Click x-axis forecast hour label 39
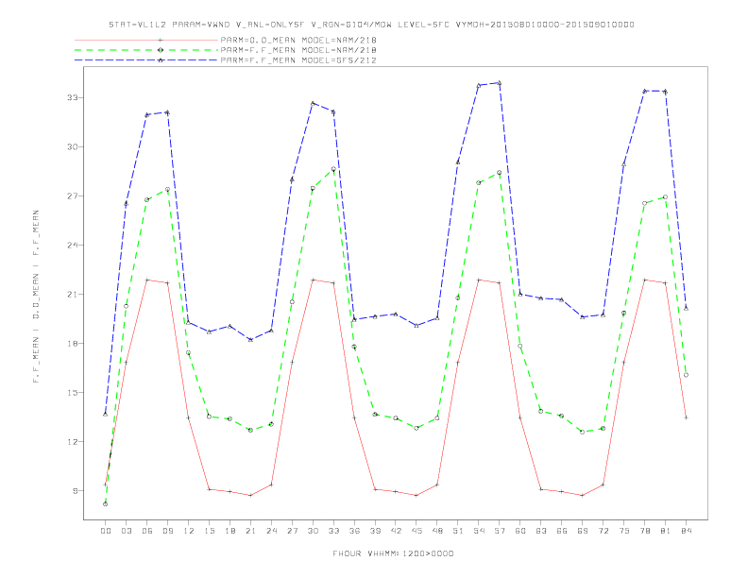Image resolution: width=748 pixels, height=578 pixels. click(375, 531)
